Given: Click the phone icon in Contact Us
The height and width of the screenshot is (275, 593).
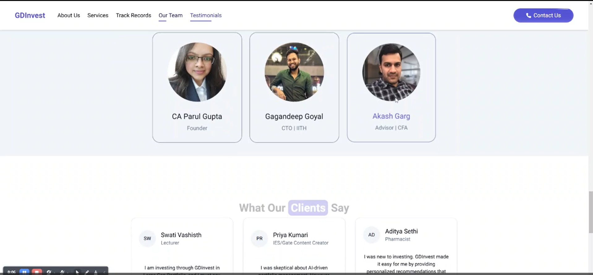Looking at the screenshot, I should (x=528, y=15).
